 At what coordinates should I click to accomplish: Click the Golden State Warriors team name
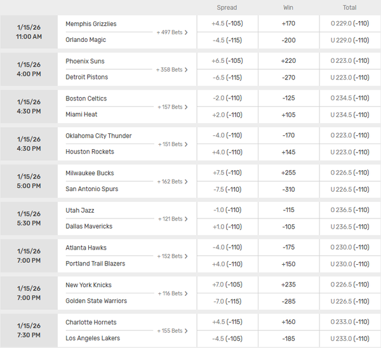coord(96,301)
